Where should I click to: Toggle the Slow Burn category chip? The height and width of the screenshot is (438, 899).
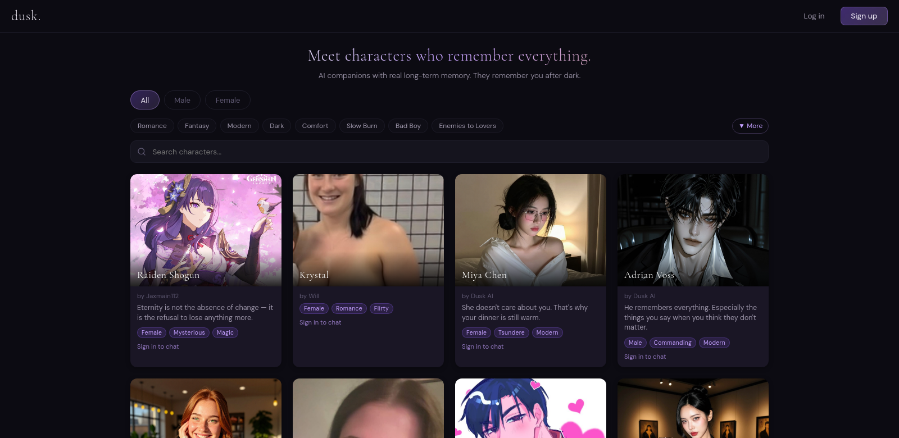(x=362, y=126)
